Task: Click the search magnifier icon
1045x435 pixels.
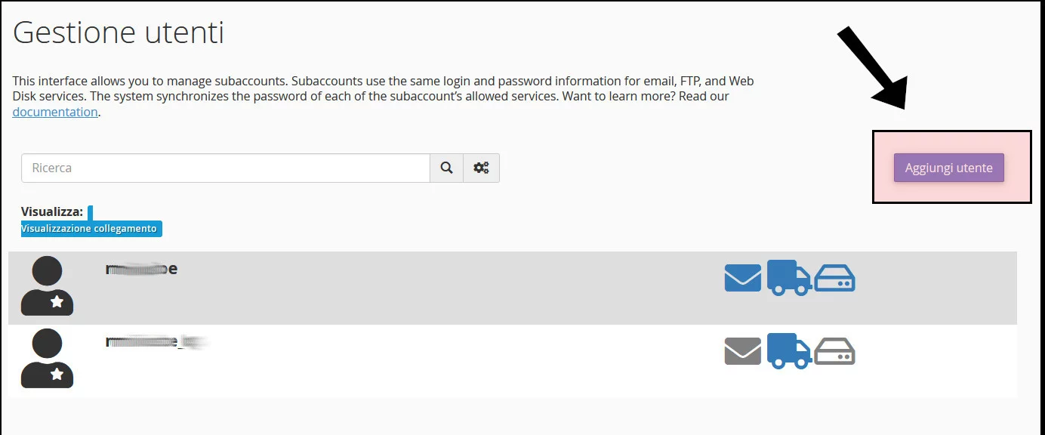Action: (445, 168)
